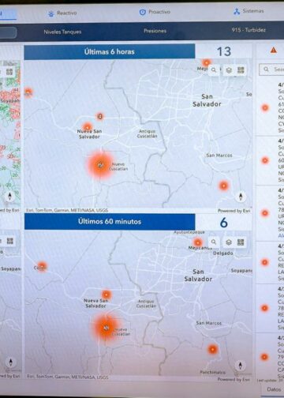Open the Powered by Esri link on the 60 minutos map
This screenshot has width=284, height=398.
[234, 379]
